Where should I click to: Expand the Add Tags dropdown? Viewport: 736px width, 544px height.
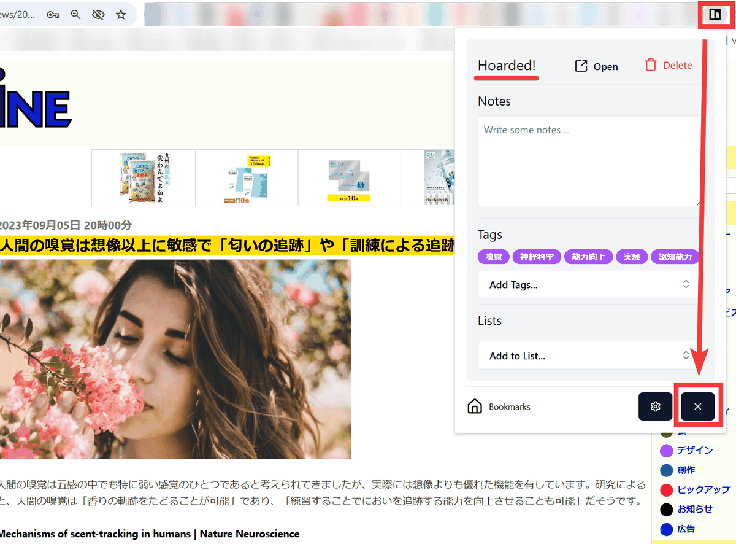589,284
